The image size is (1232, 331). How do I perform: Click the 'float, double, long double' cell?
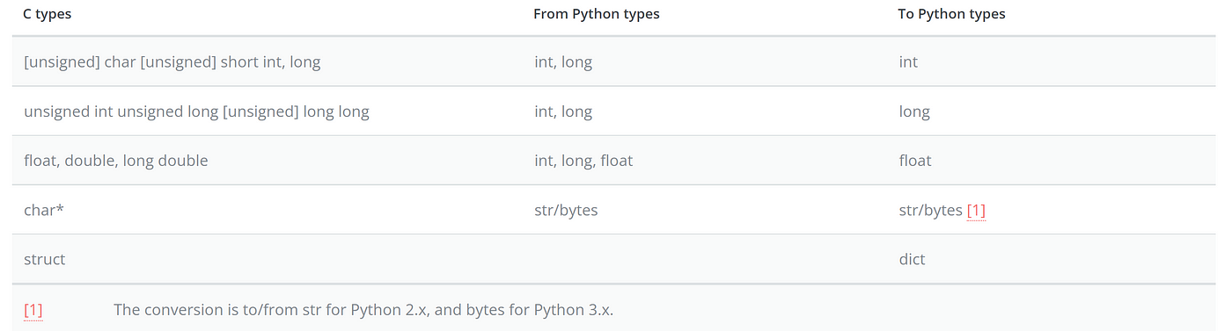click(x=116, y=161)
